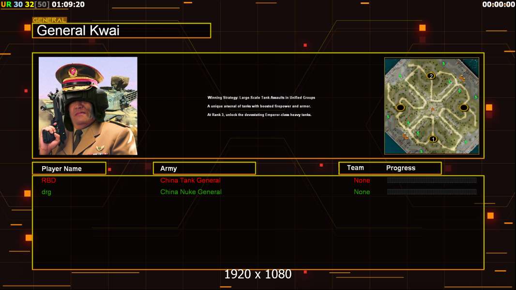Click the 'unique arsenal of tanks' line
This screenshot has height=290, width=516.
259,106
